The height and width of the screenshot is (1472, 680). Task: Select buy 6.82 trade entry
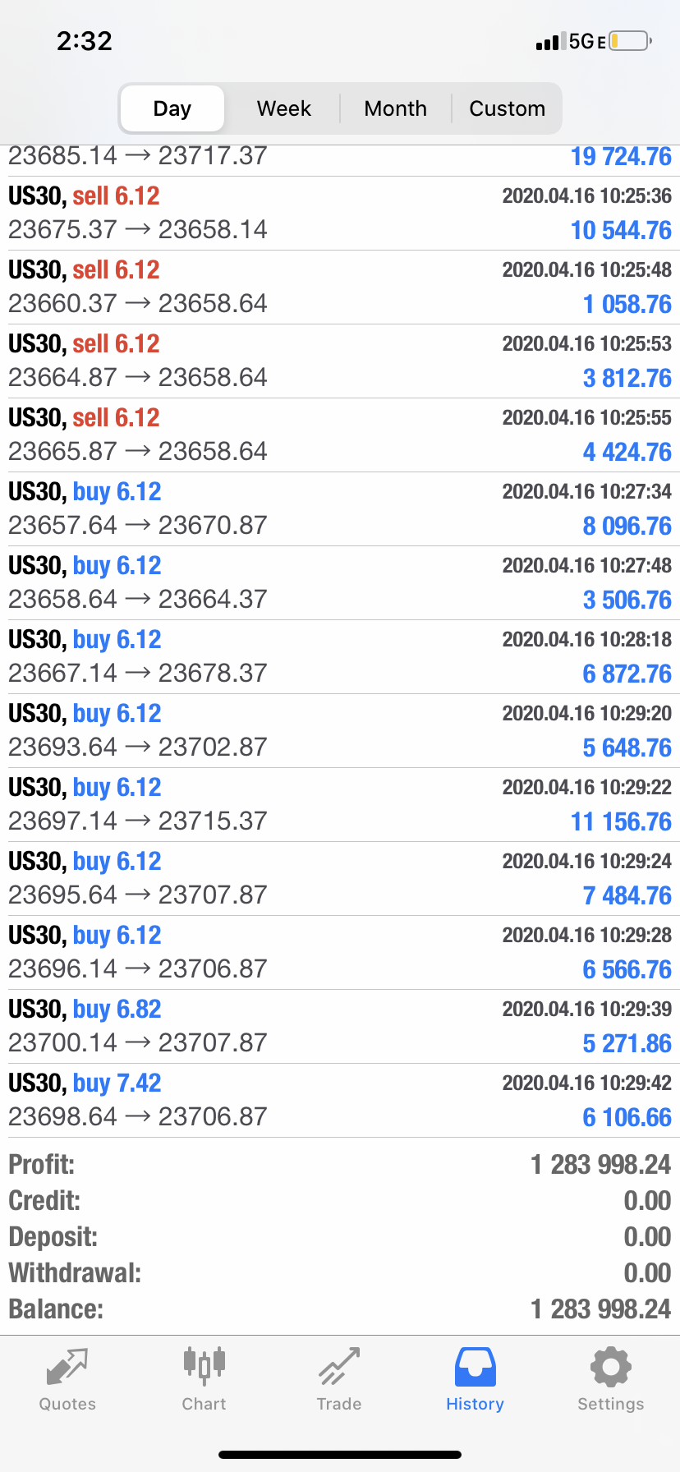pyautogui.click(x=340, y=1027)
